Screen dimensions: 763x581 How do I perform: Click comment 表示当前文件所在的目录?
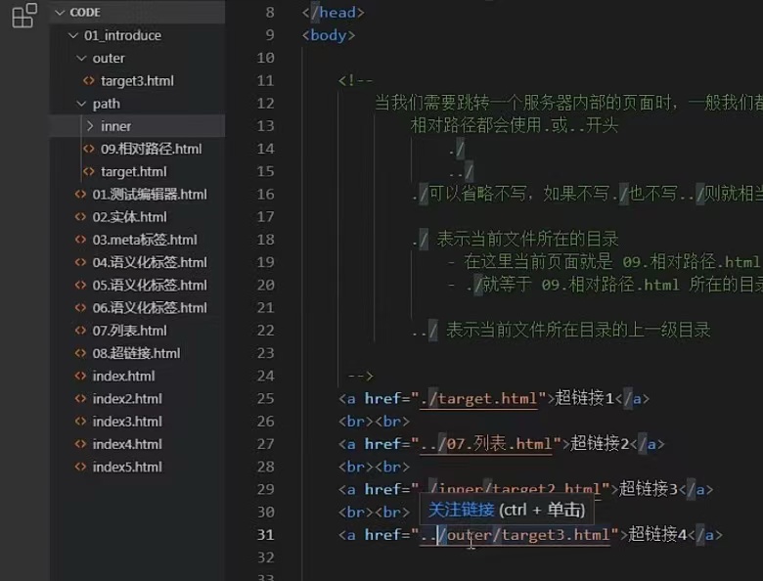(527, 239)
